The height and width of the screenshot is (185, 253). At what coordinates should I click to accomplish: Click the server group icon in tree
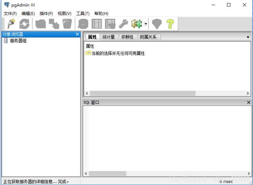tap(6, 40)
